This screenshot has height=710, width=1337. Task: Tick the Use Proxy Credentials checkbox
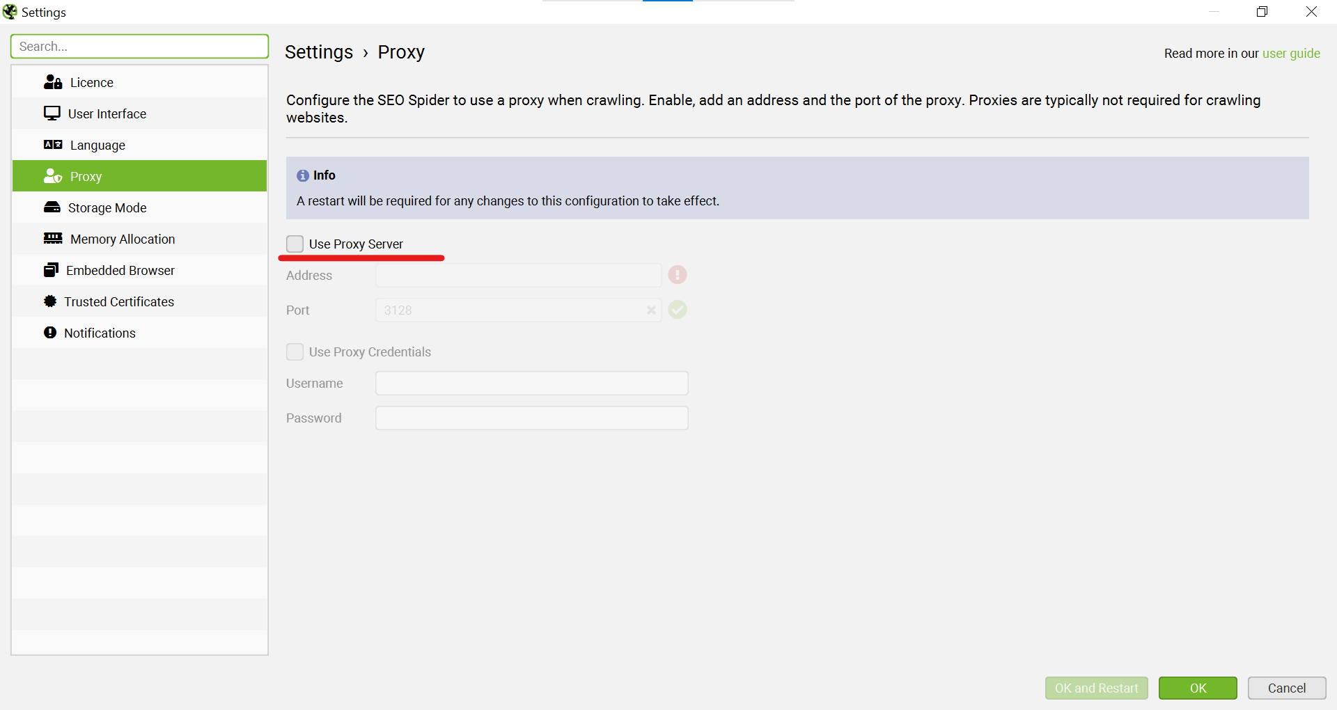295,352
